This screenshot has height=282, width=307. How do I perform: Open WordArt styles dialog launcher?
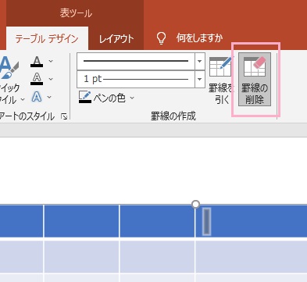[64, 116]
